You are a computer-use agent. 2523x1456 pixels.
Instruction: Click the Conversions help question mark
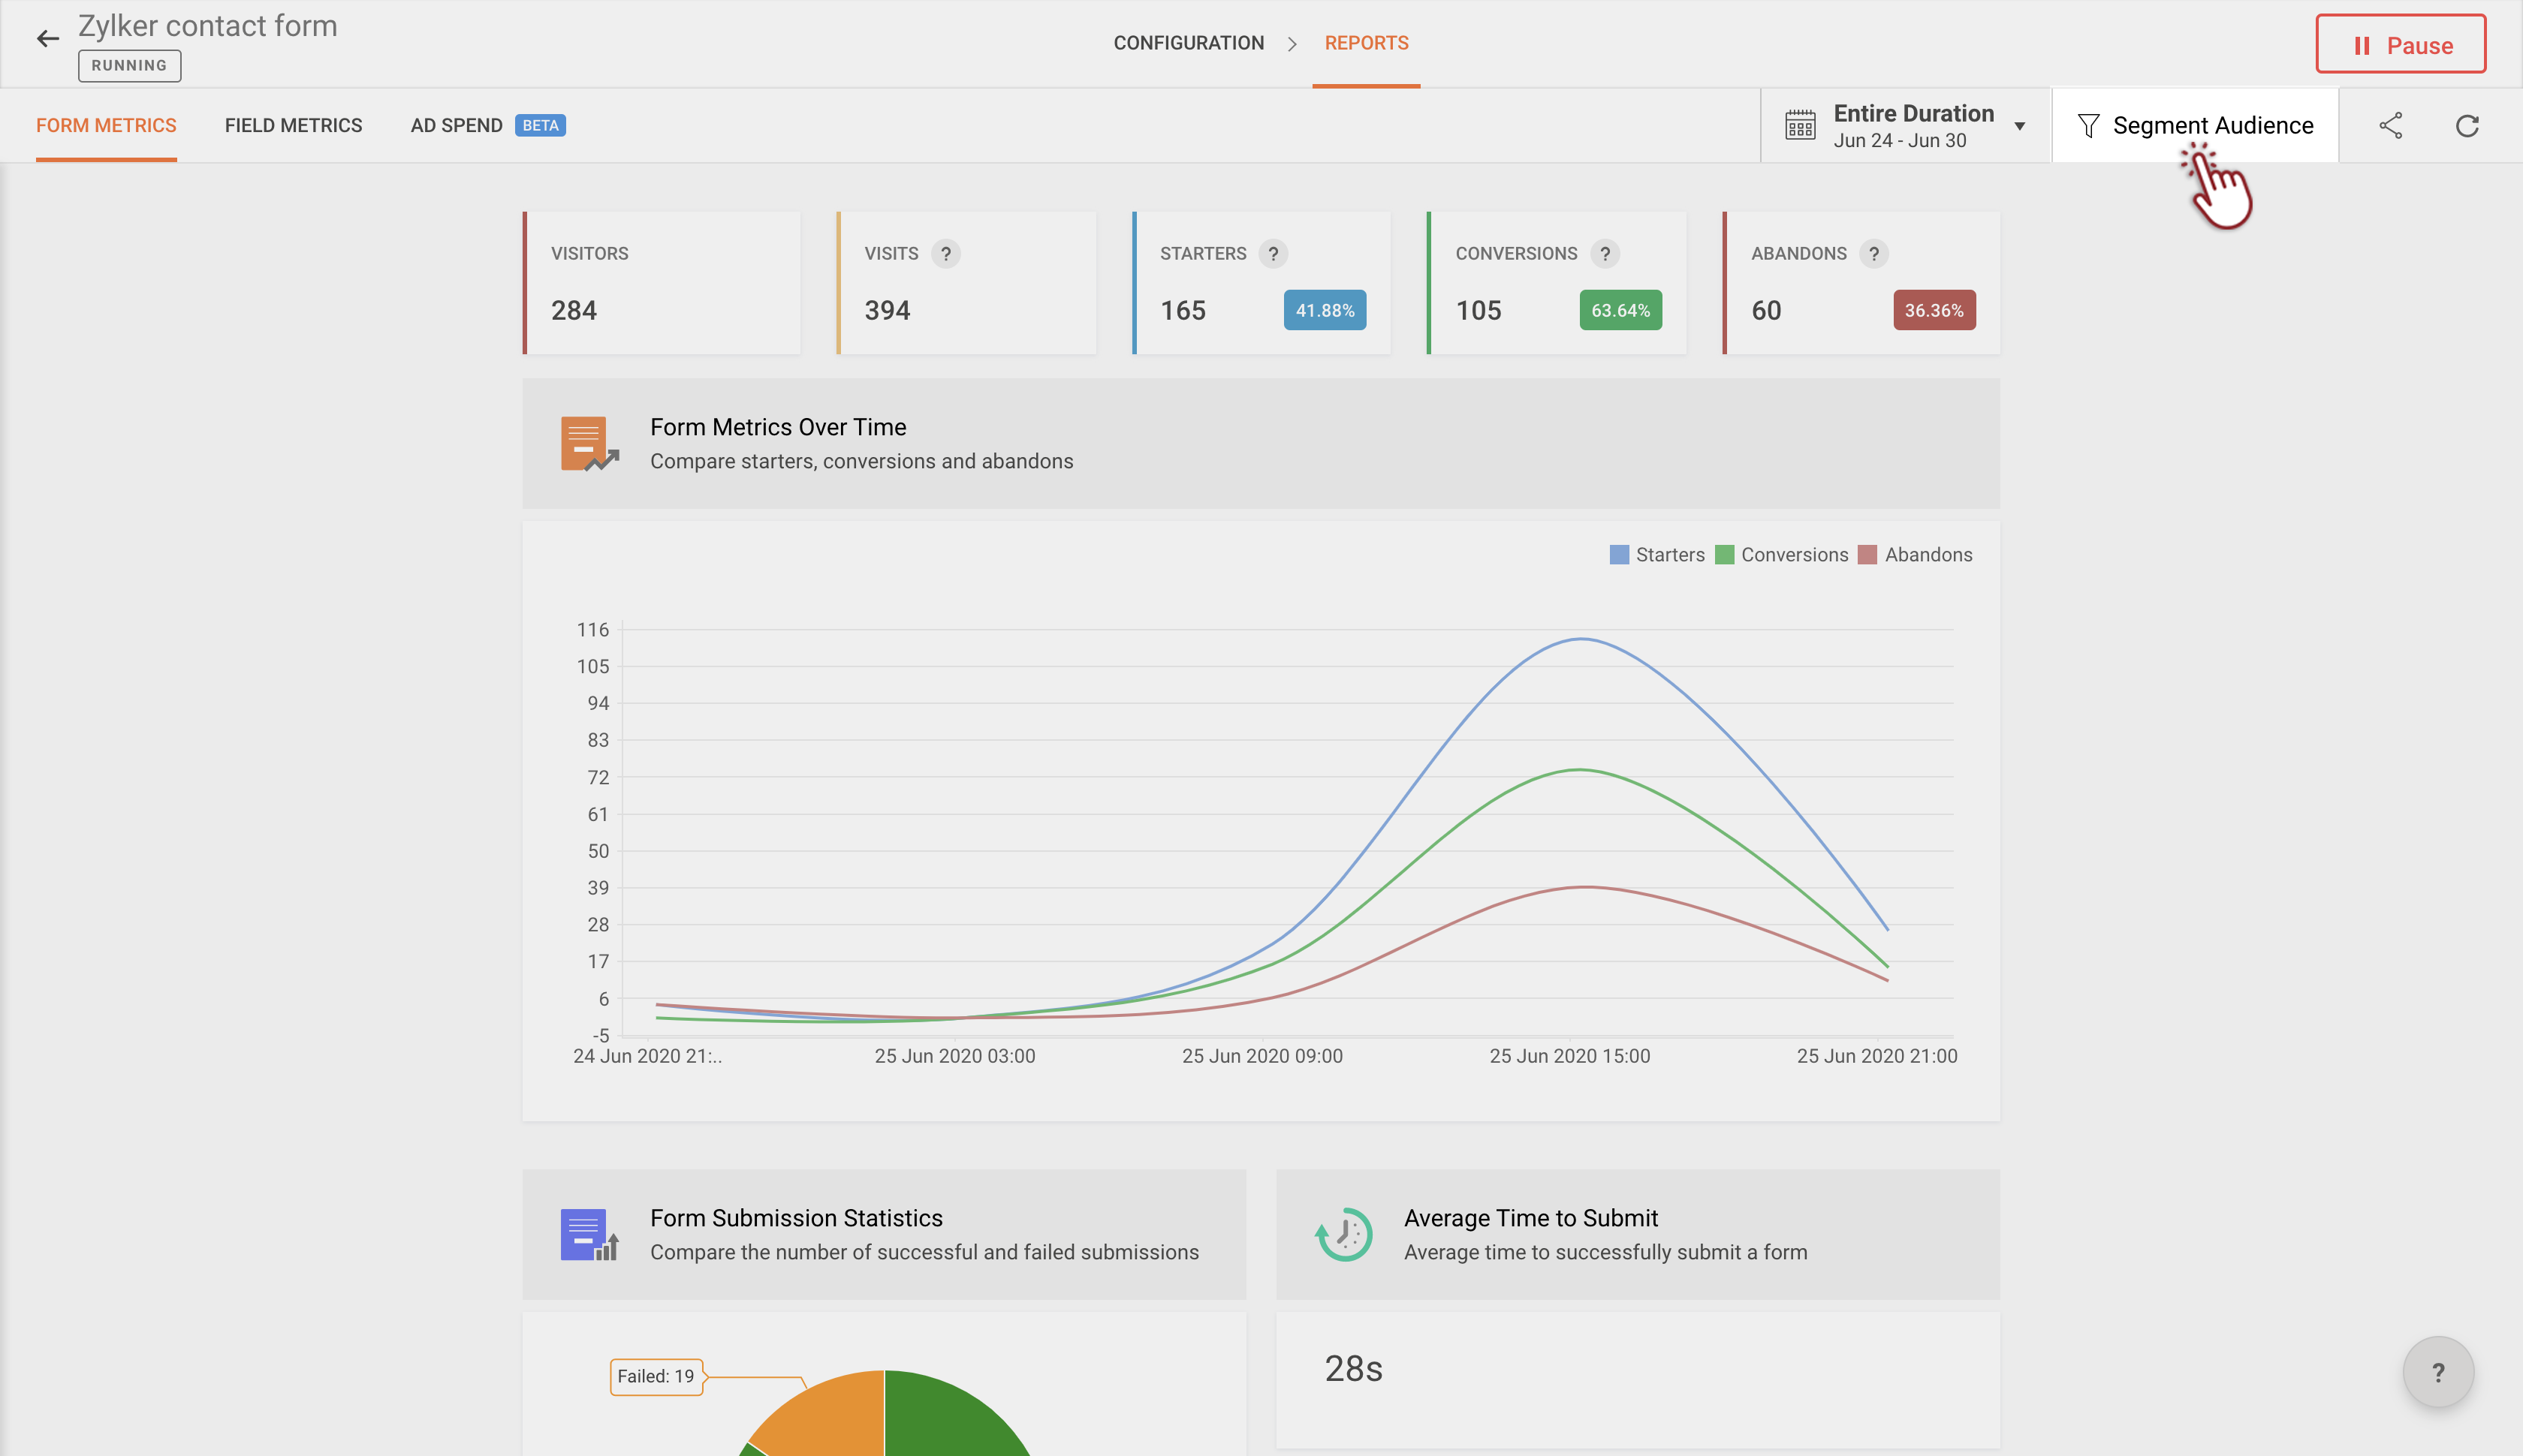point(1605,254)
